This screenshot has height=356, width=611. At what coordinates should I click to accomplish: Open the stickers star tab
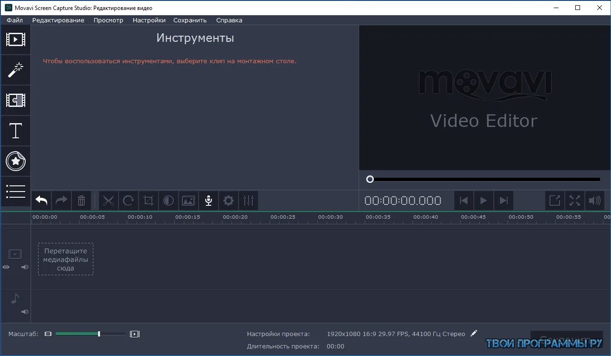[x=15, y=161]
